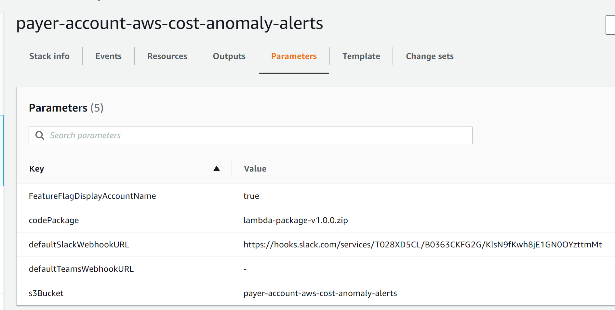Select the codePackage parameter row
The image size is (615, 310).
click(x=54, y=220)
